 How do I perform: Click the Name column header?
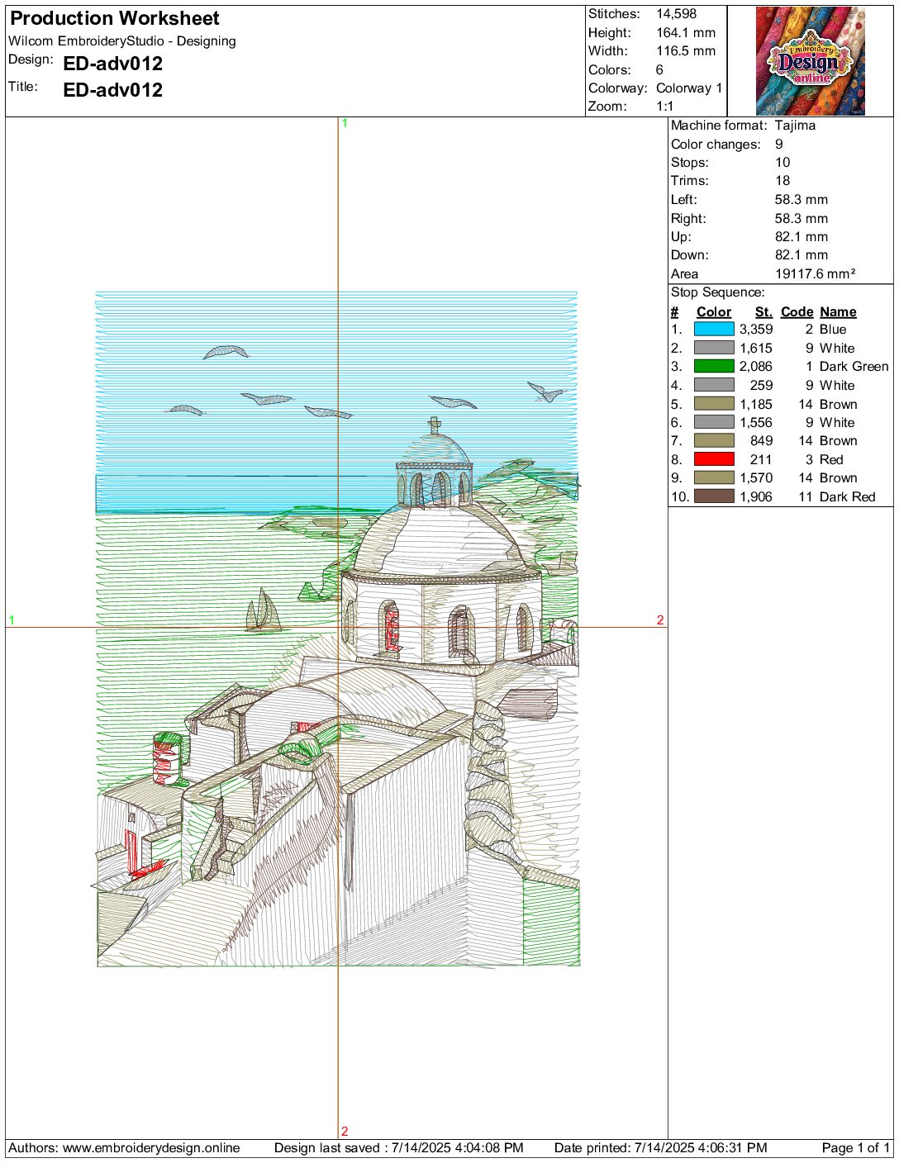pos(838,311)
